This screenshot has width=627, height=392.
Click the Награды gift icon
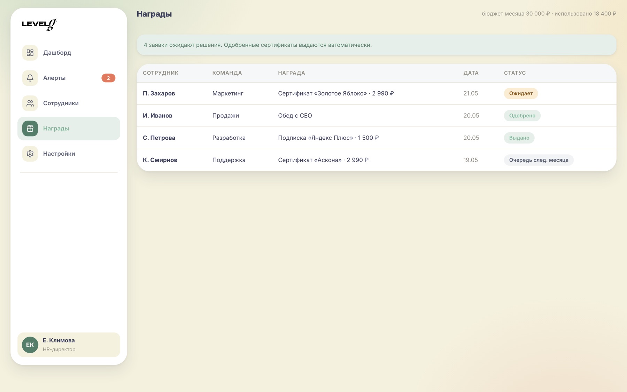(30, 128)
